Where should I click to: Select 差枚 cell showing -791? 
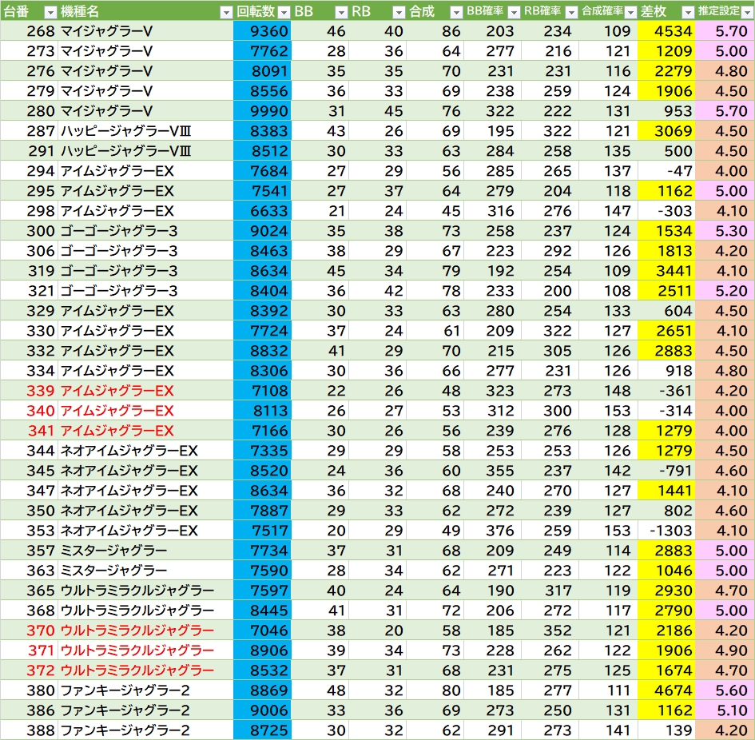pos(666,471)
